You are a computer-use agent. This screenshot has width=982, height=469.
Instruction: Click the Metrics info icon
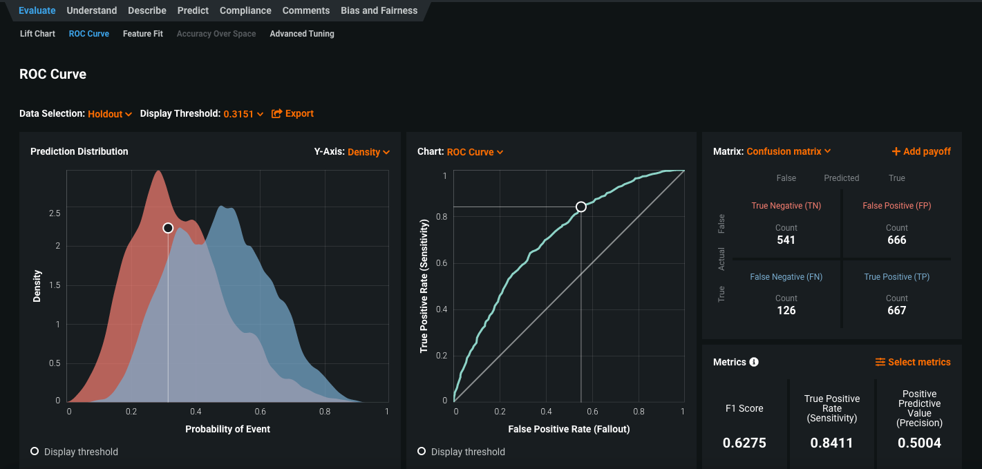tap(754, 362)
